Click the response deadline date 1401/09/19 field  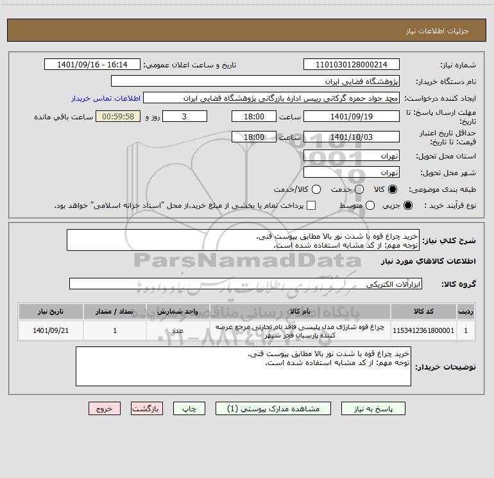click(352, 116)
